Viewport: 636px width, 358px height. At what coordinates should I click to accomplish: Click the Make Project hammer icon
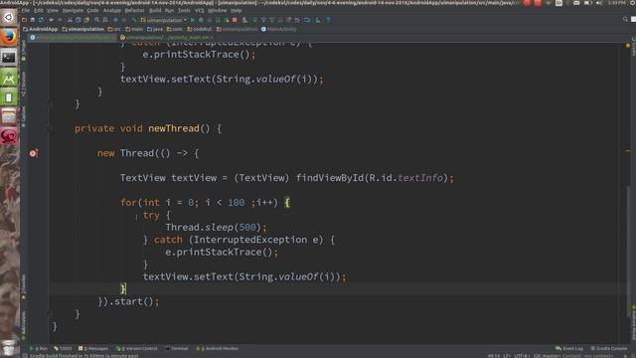coord(134,20)
